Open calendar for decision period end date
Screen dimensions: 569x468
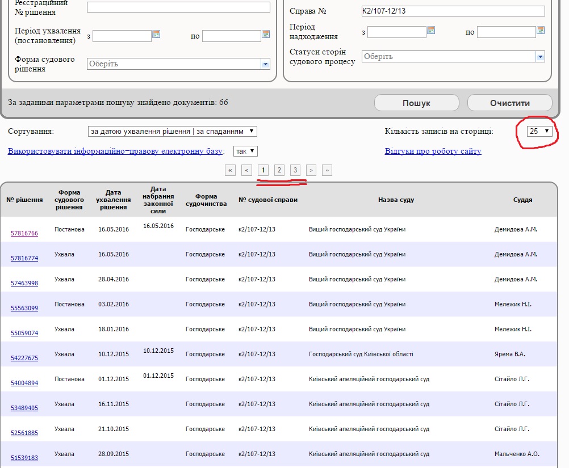[x=266, y=35]
